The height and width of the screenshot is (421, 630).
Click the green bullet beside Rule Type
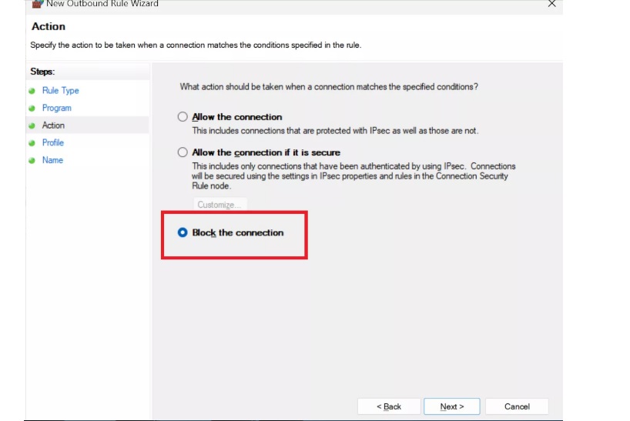(x=32, y=91)
